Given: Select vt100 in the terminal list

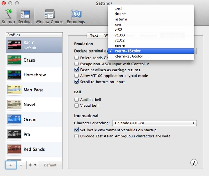Looking at the screenshot, I should pos(119,35).
